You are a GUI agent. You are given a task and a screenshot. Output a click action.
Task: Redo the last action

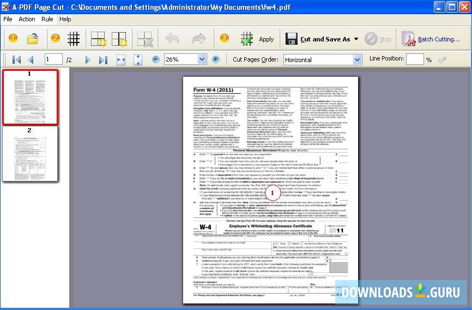199,39
